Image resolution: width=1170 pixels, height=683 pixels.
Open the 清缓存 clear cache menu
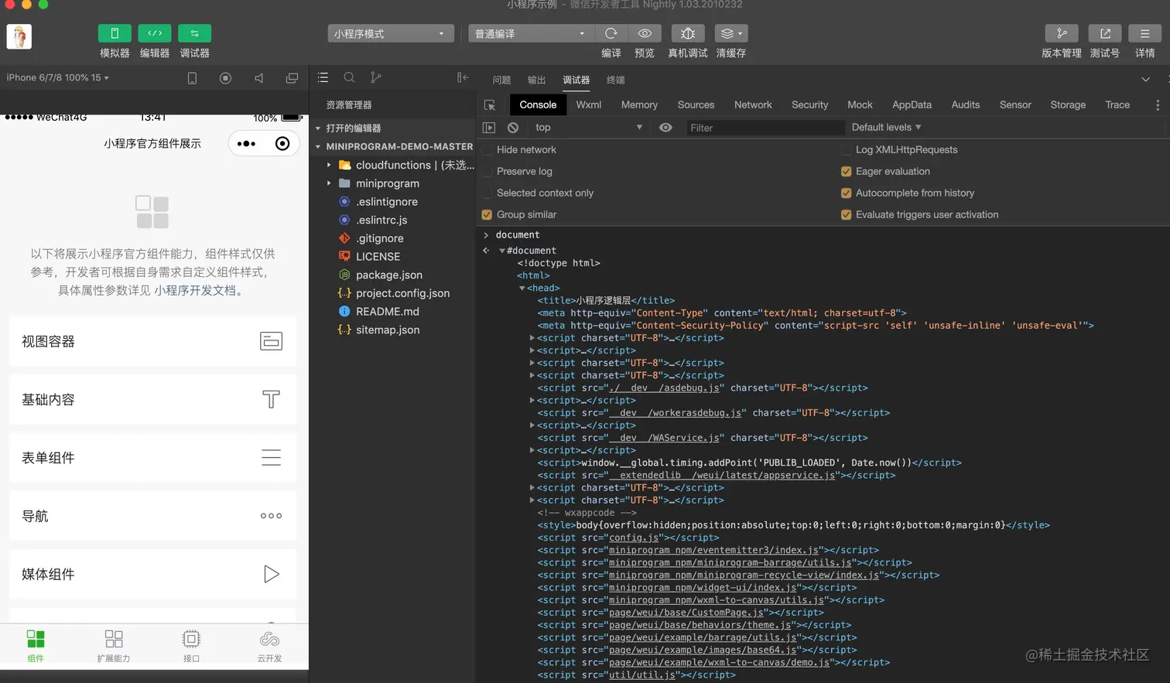731,33
